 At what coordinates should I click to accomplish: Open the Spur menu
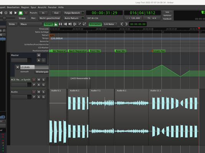point(33,7)
